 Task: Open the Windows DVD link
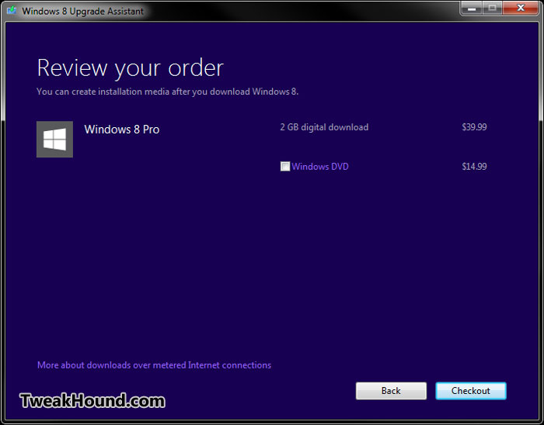(x=320, y=167)
